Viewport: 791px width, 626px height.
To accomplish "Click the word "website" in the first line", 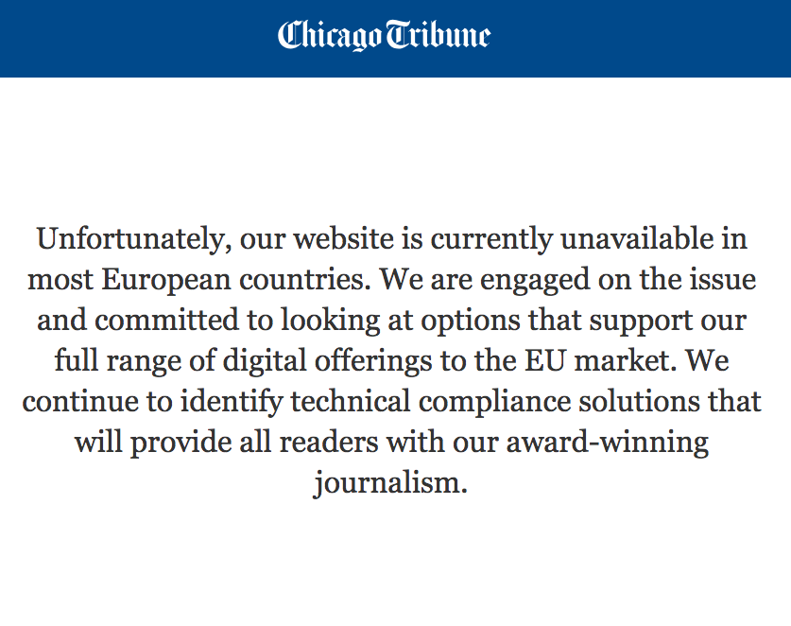I will click(x=344, y=239).
